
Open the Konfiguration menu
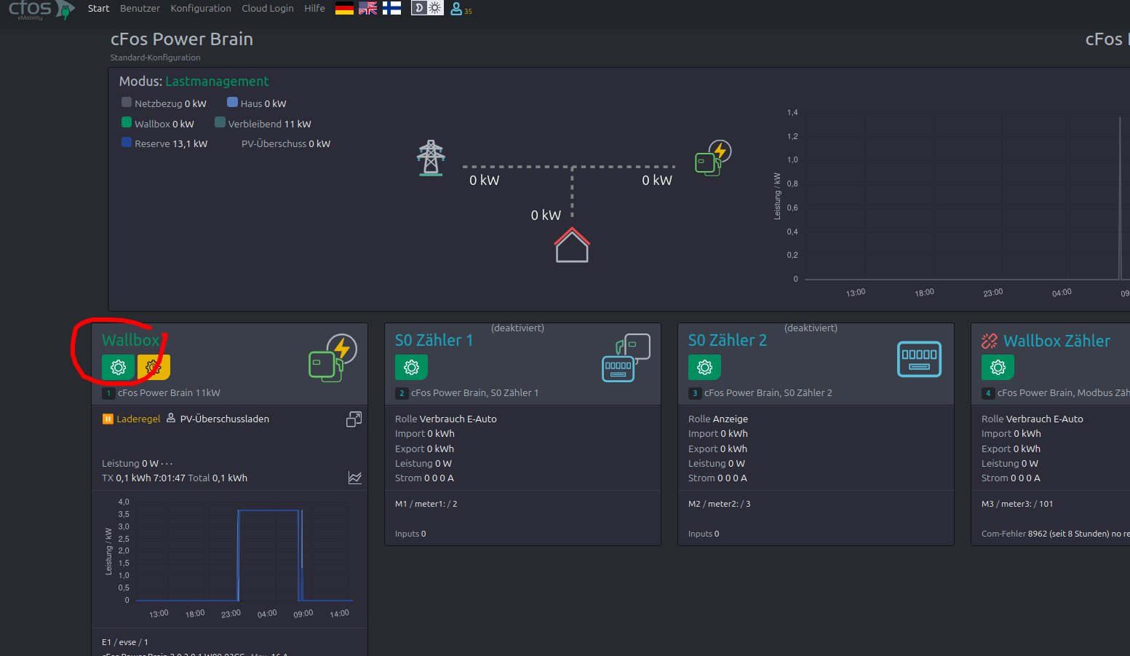tap(201, 9)
